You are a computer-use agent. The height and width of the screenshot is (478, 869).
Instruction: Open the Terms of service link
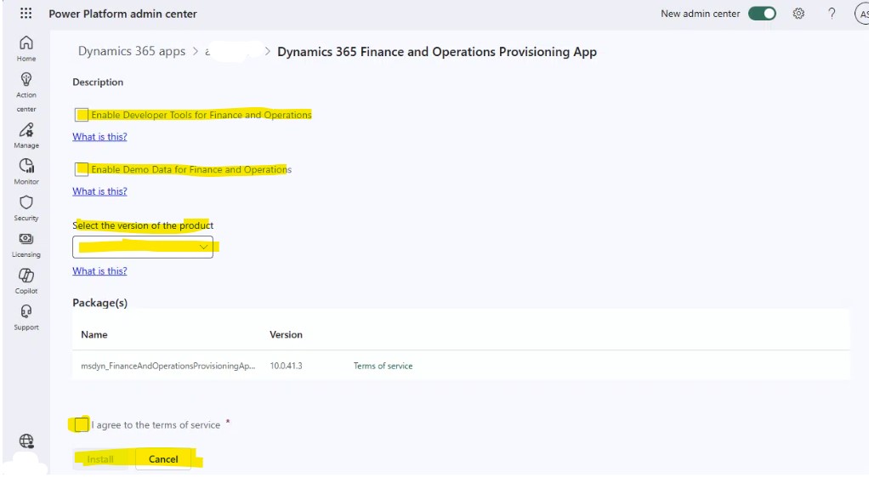click(x=383, y=366)
